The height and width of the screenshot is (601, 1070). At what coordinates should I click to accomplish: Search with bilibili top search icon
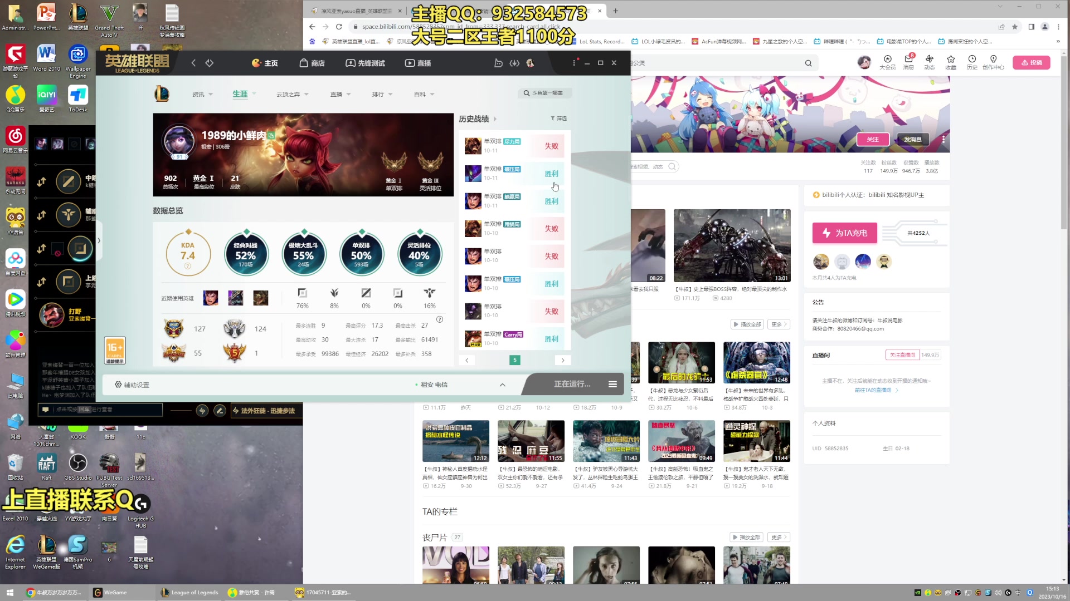click(808, 63)
